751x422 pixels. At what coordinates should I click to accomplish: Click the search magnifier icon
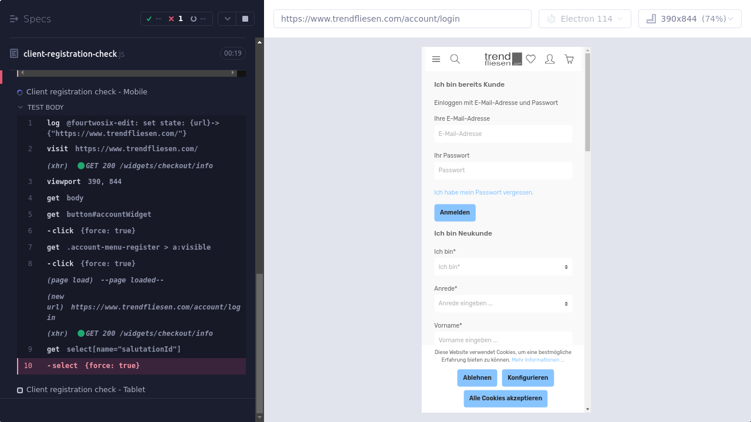455,59
